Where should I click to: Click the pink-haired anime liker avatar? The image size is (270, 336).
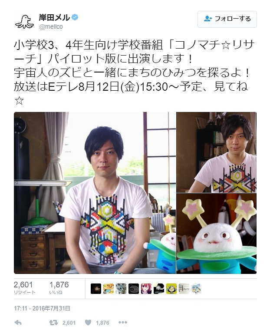pos(146,289)
